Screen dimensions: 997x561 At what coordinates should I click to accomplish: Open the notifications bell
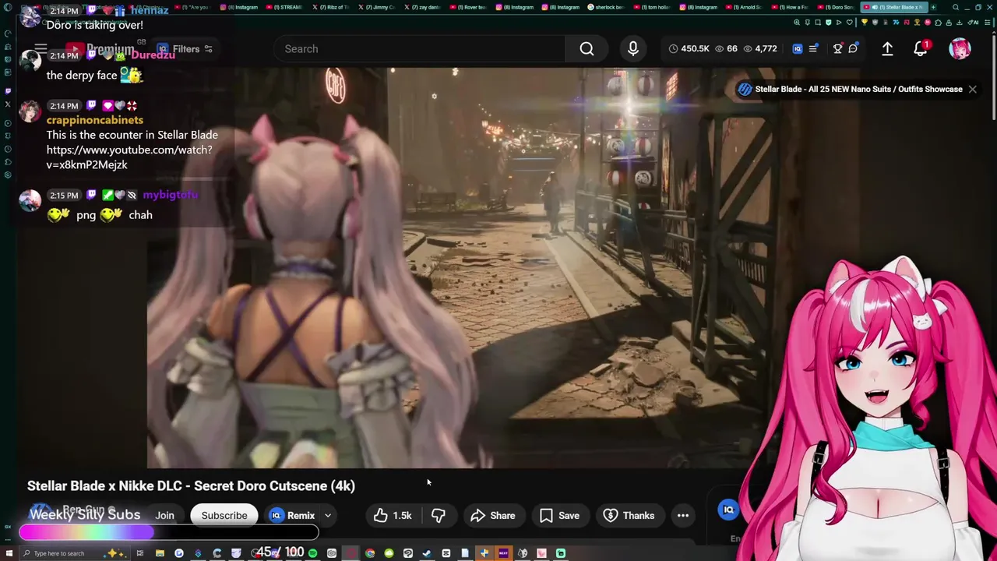pyautogui.click(x=921, y=49)
